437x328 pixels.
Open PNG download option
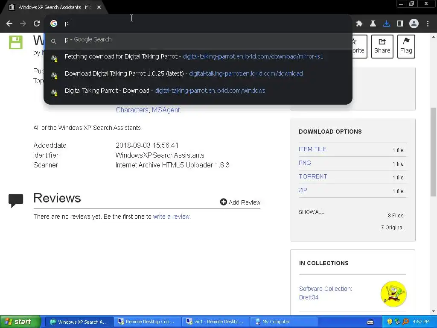click(x=305, y=163)
